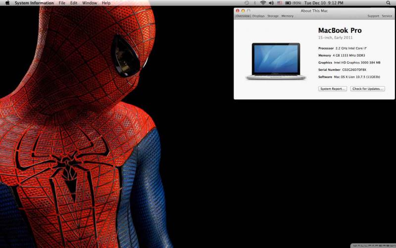Open the Edit menu

click(x=74, y=3)
